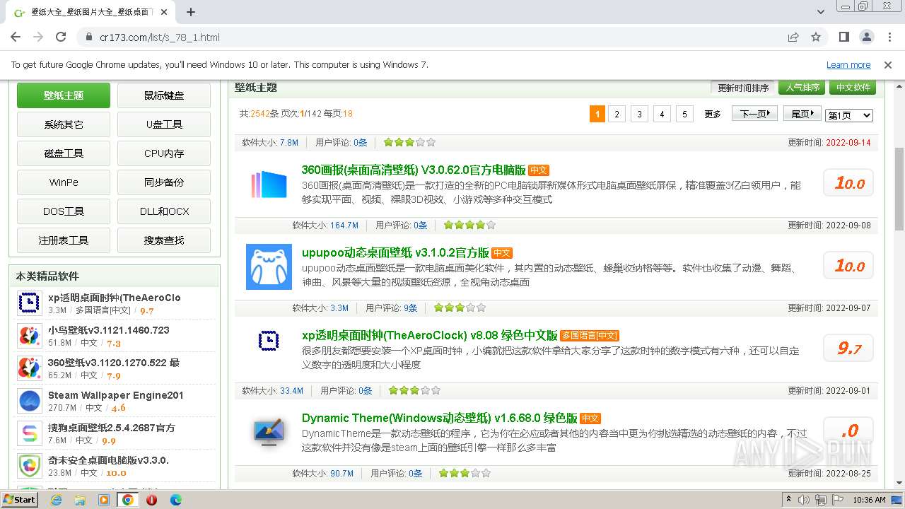905x509 pixels.
Task: Expand the tab search chevron in title bar
Action: 821,12
